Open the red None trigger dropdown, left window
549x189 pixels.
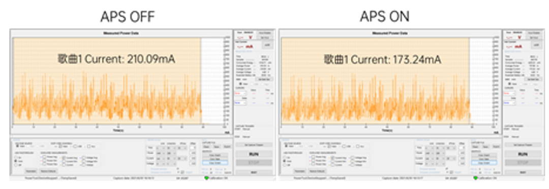(240, 93)
